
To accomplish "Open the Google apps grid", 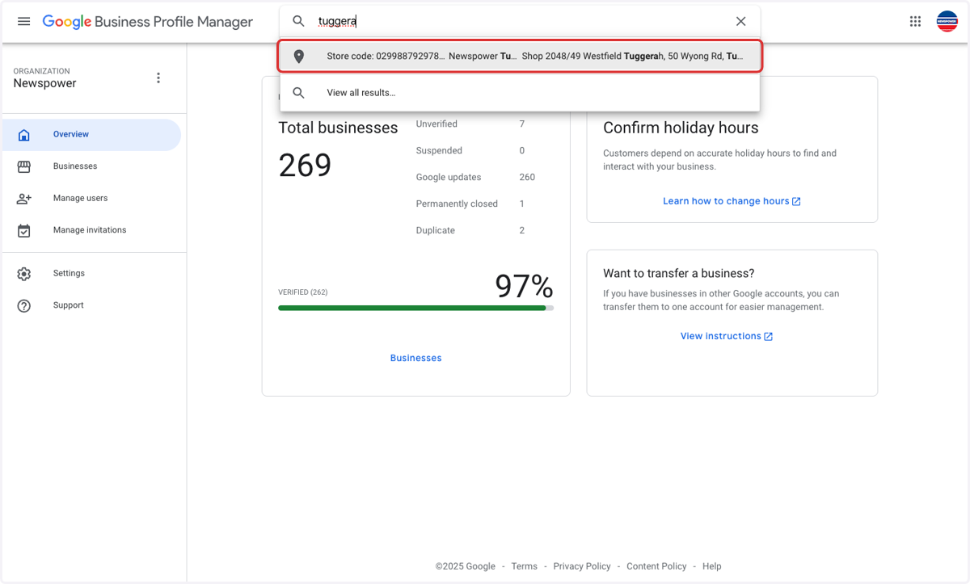I will [x=915, y=22].
